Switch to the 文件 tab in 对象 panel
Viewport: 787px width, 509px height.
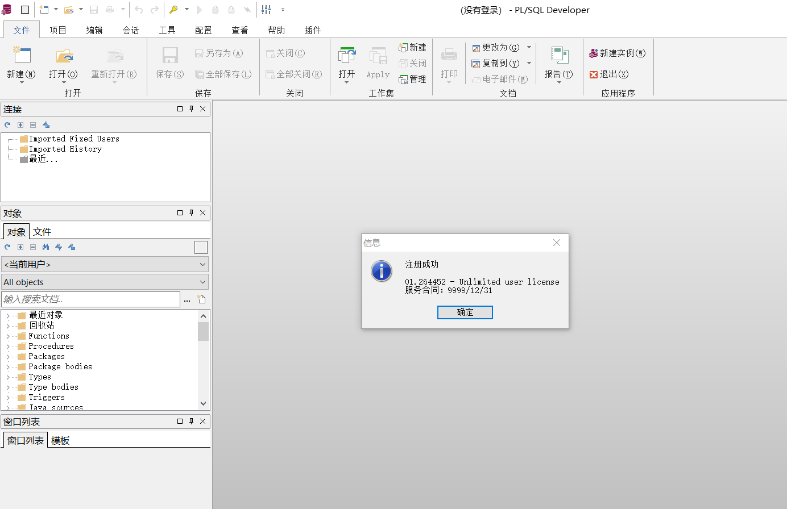(x=41, y=231)
